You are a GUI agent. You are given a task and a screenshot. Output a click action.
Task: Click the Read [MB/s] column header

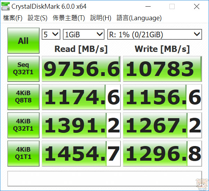coord(81,49)
